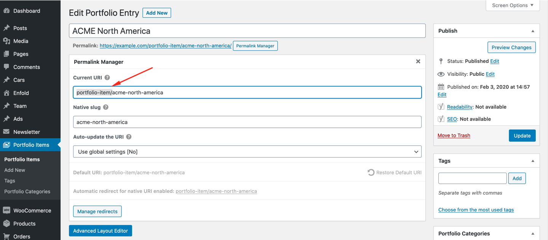Select the Products sidebar icon
Screen dimensions: 548x240
click(7, 223)
